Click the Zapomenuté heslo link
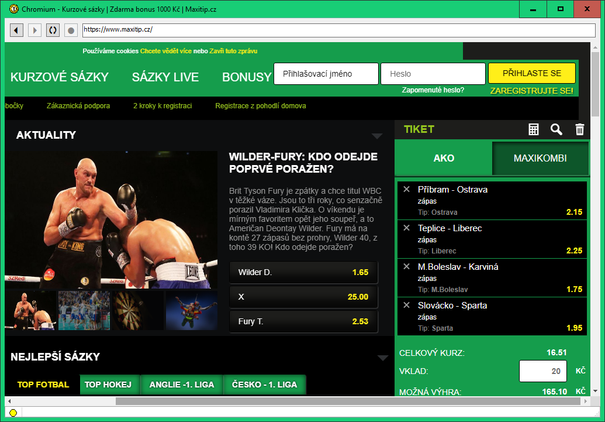 [433, 90]
